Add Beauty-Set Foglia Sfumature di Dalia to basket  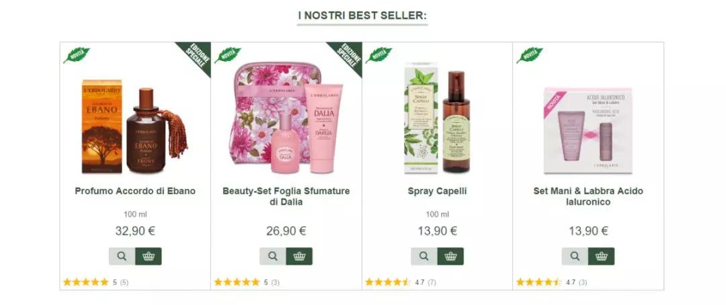[299, 257]
